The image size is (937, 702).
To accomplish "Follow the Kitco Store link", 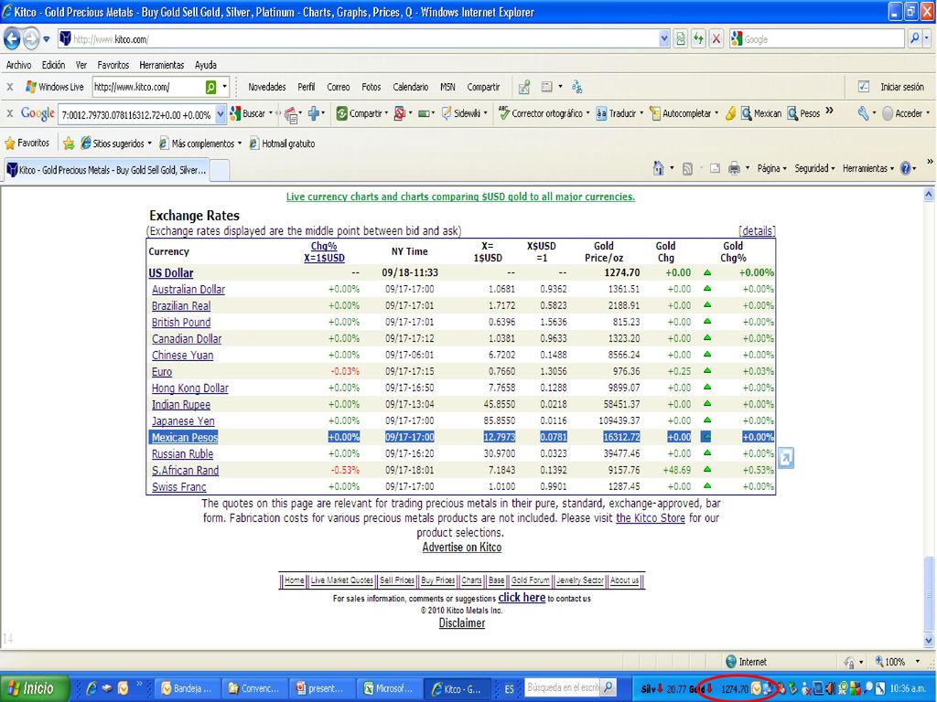I will tap(651, 518).
